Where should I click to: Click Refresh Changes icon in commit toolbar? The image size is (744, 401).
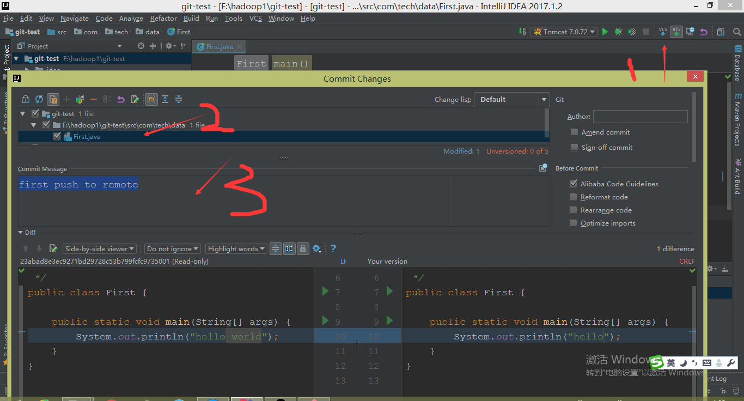click(39, 99)
